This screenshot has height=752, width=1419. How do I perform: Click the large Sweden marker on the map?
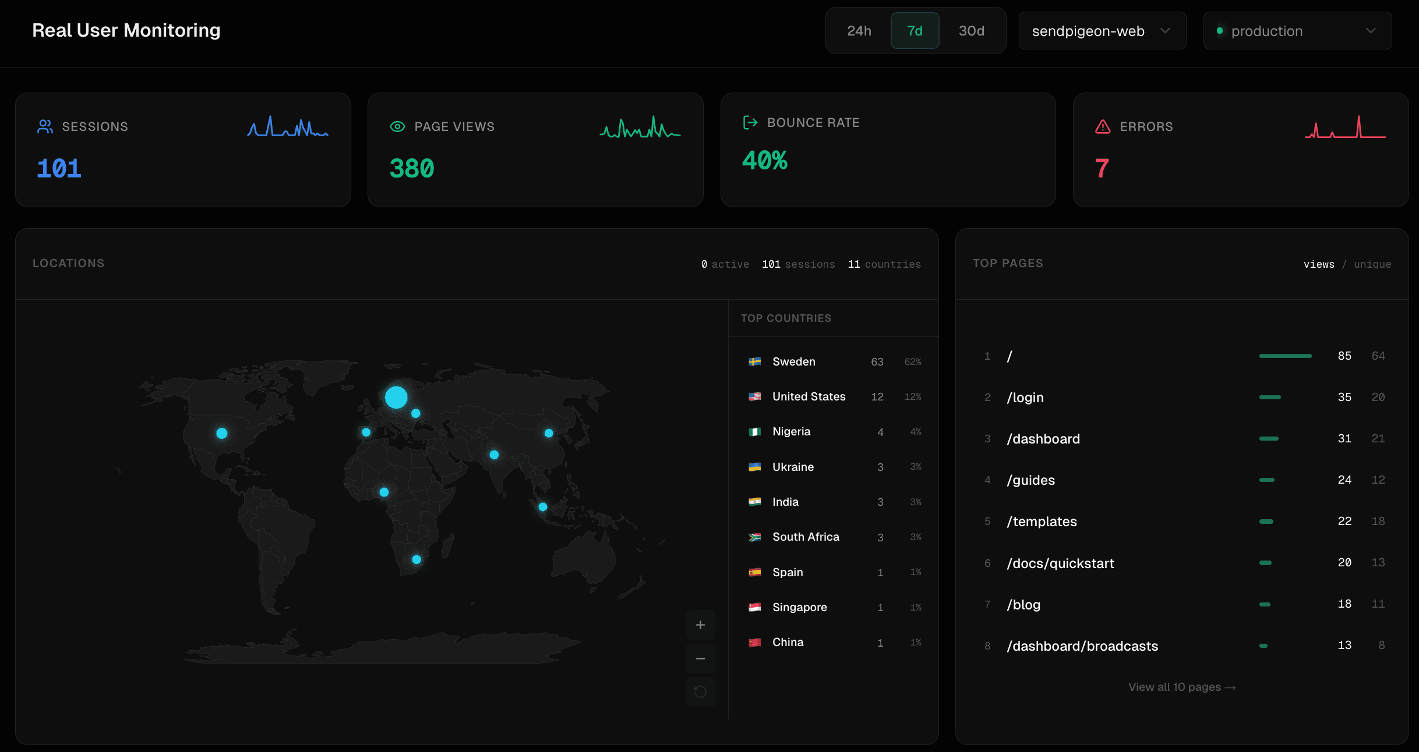click(x=396, y=397)
